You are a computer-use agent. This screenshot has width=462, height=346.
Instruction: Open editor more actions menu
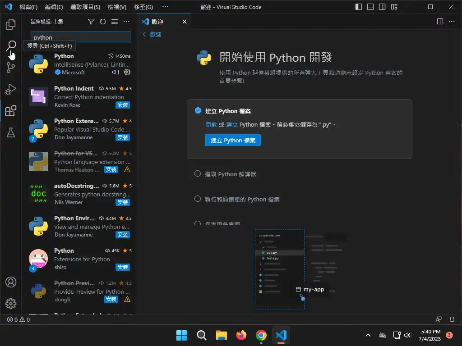point(451,22)
